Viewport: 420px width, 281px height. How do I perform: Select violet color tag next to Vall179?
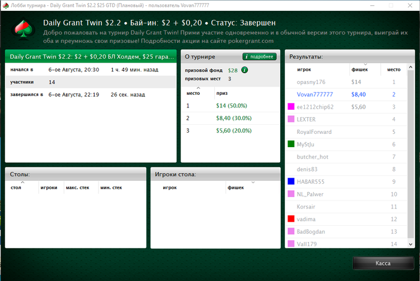(x=291, y=243)
